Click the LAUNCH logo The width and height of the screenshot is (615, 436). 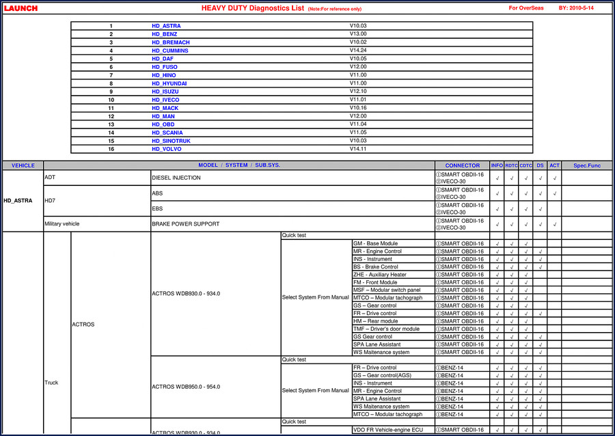tap(20, 8)
